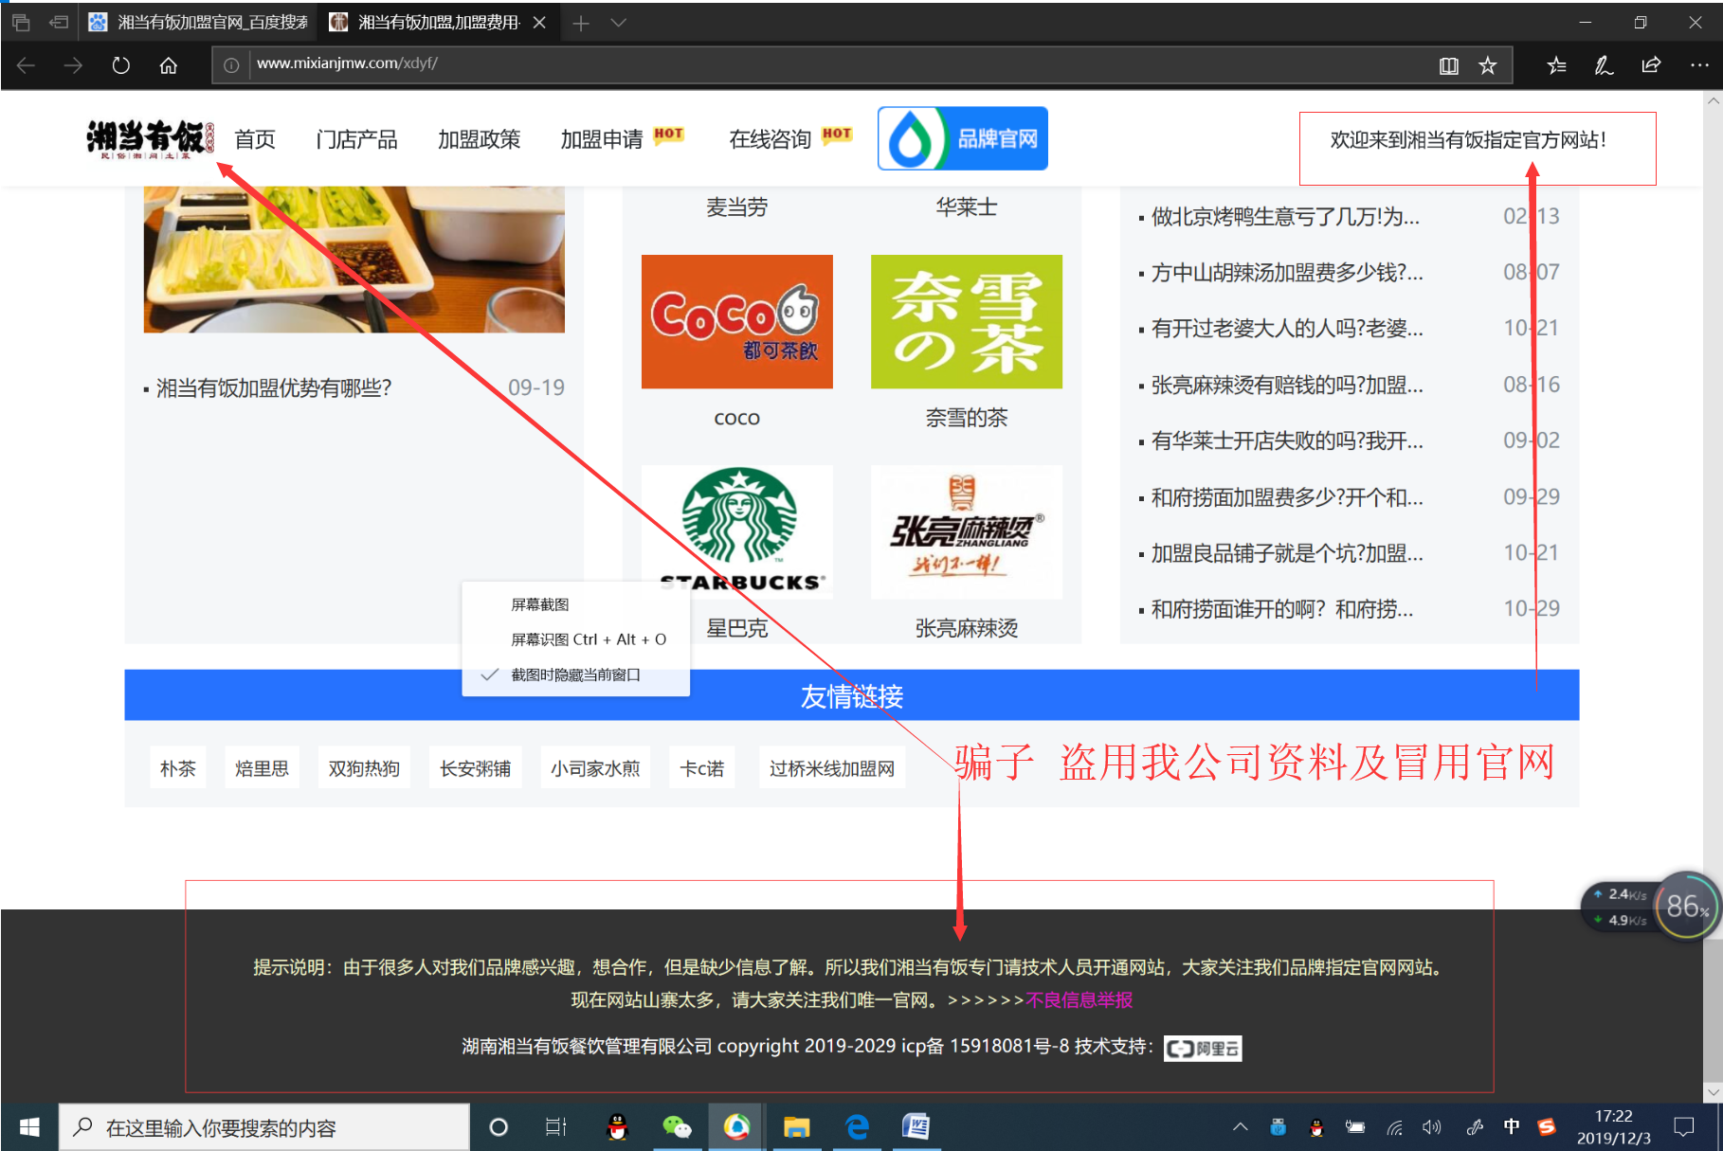Select 屏幕截图 from context menu
Viewport: 1723px width, 1151px height.
point(540,604)
